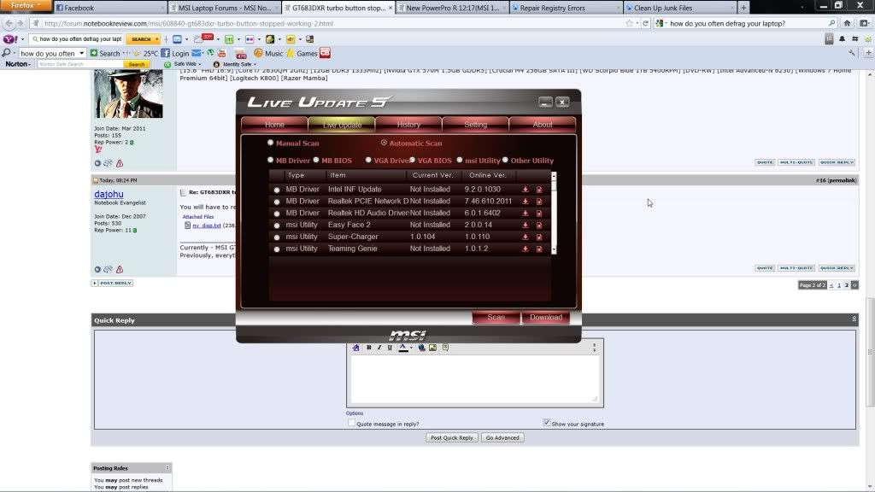The height and width of the screenshot is (492, 875).
Task: Select the Automatic Scan radio button
Action: pyautogui.click(x=384, y=143)
